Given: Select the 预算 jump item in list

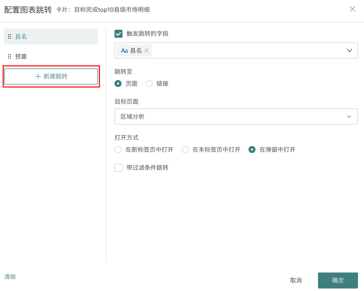Looking at the screenshot, I should coord(51,56).
